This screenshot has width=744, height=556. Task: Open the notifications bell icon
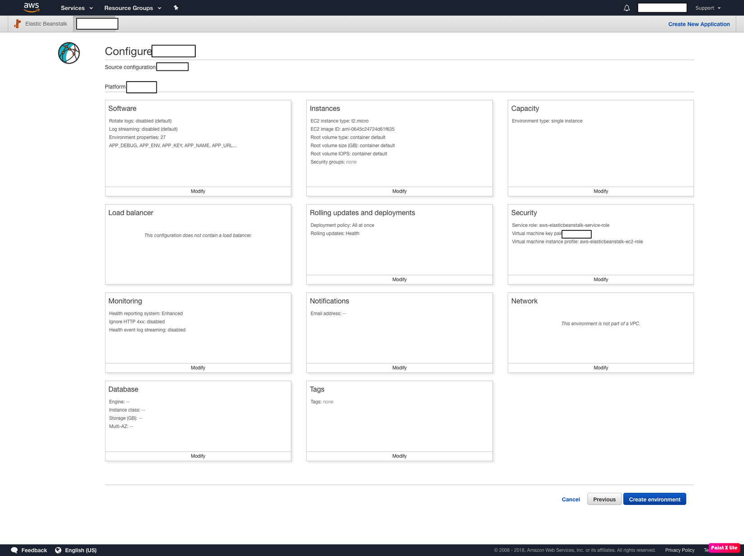pyautogui.click(x=626, y=8)
